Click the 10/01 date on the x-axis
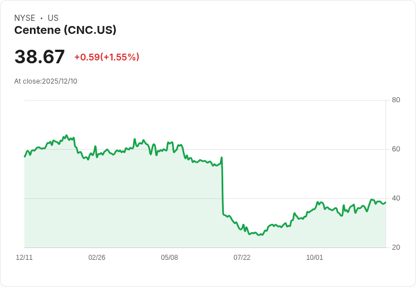 click(x=314, y=258)
